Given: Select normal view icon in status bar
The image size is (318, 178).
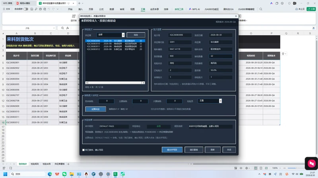Looking at the screenshot, I should click(256, 168).
